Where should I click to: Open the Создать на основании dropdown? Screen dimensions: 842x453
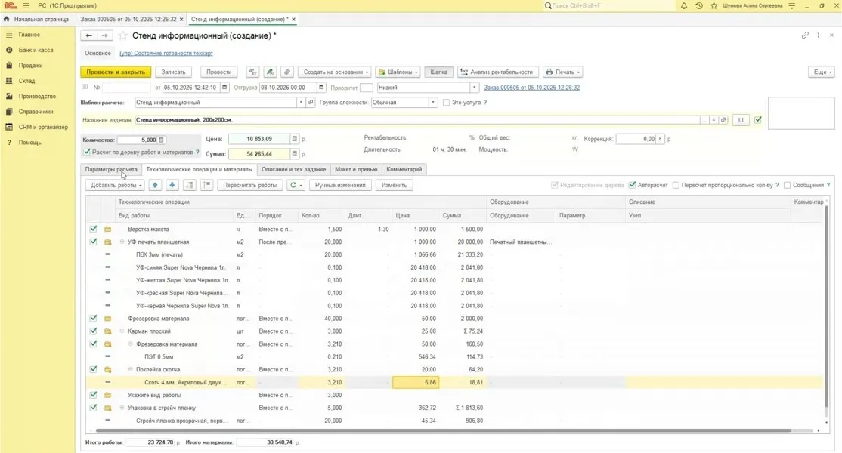point(336,72)
